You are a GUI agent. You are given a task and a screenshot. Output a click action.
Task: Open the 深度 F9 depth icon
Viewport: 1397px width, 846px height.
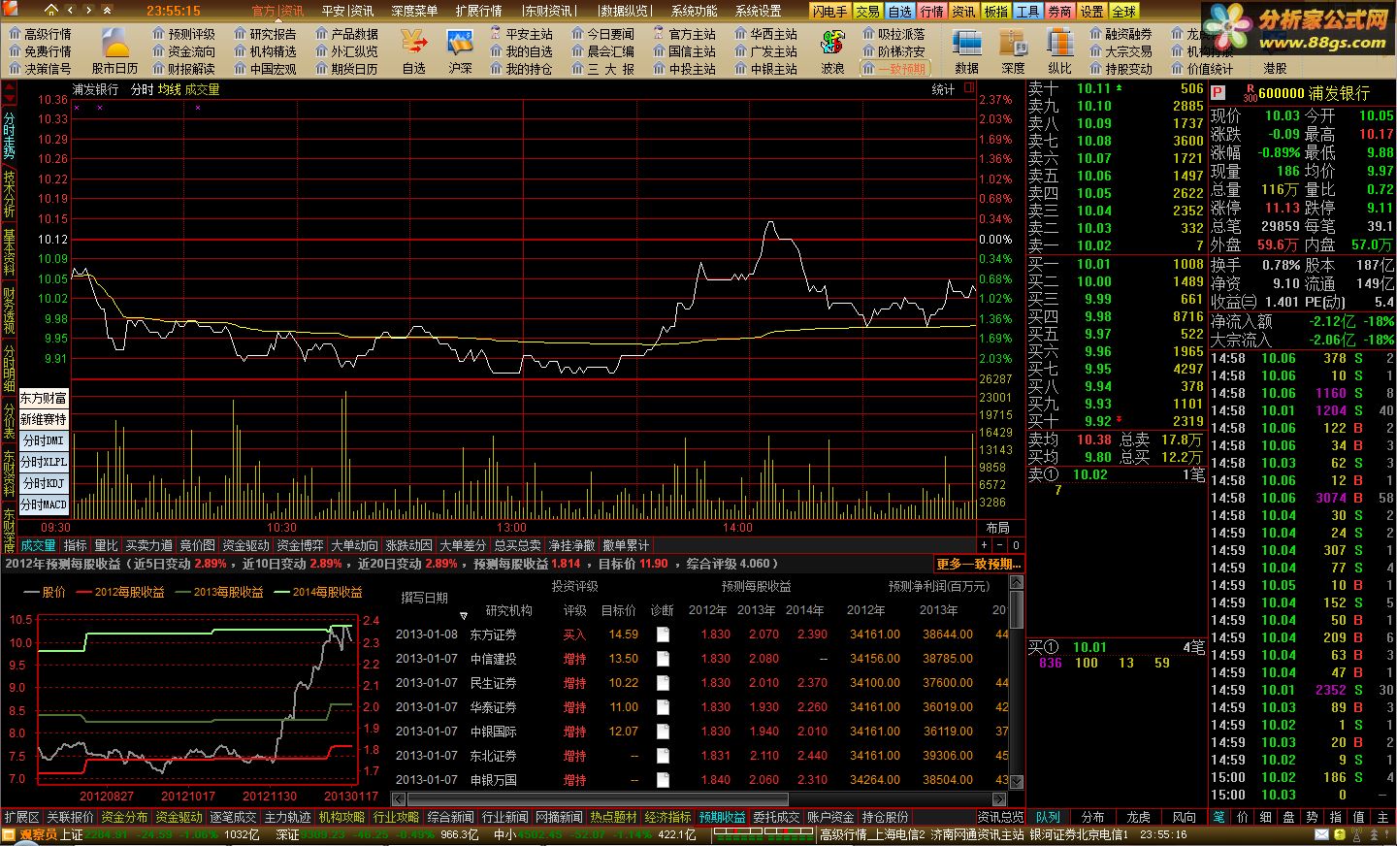click(1013, 51)
